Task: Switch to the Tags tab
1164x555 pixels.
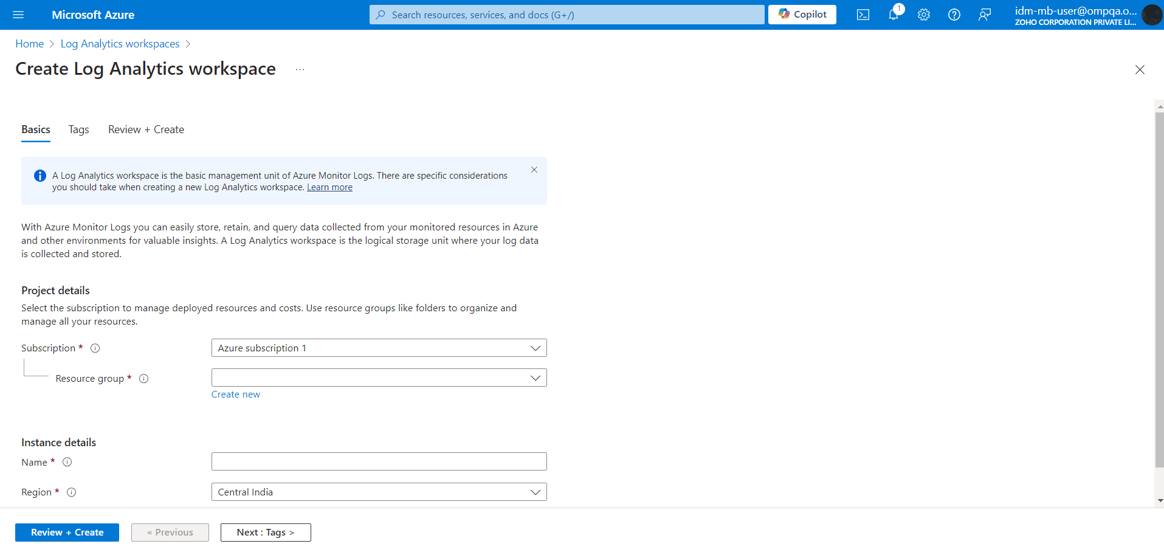Action: (78, 129)
